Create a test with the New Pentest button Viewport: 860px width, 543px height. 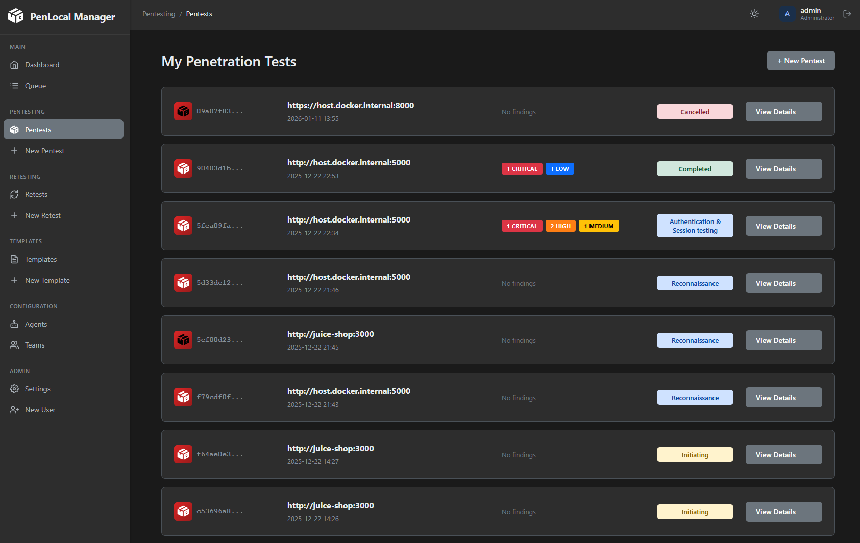point(800,60)
